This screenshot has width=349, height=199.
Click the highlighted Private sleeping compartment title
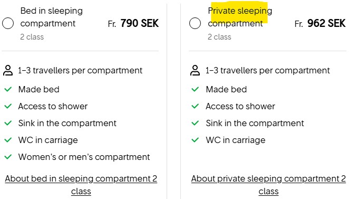pos(240,17)
